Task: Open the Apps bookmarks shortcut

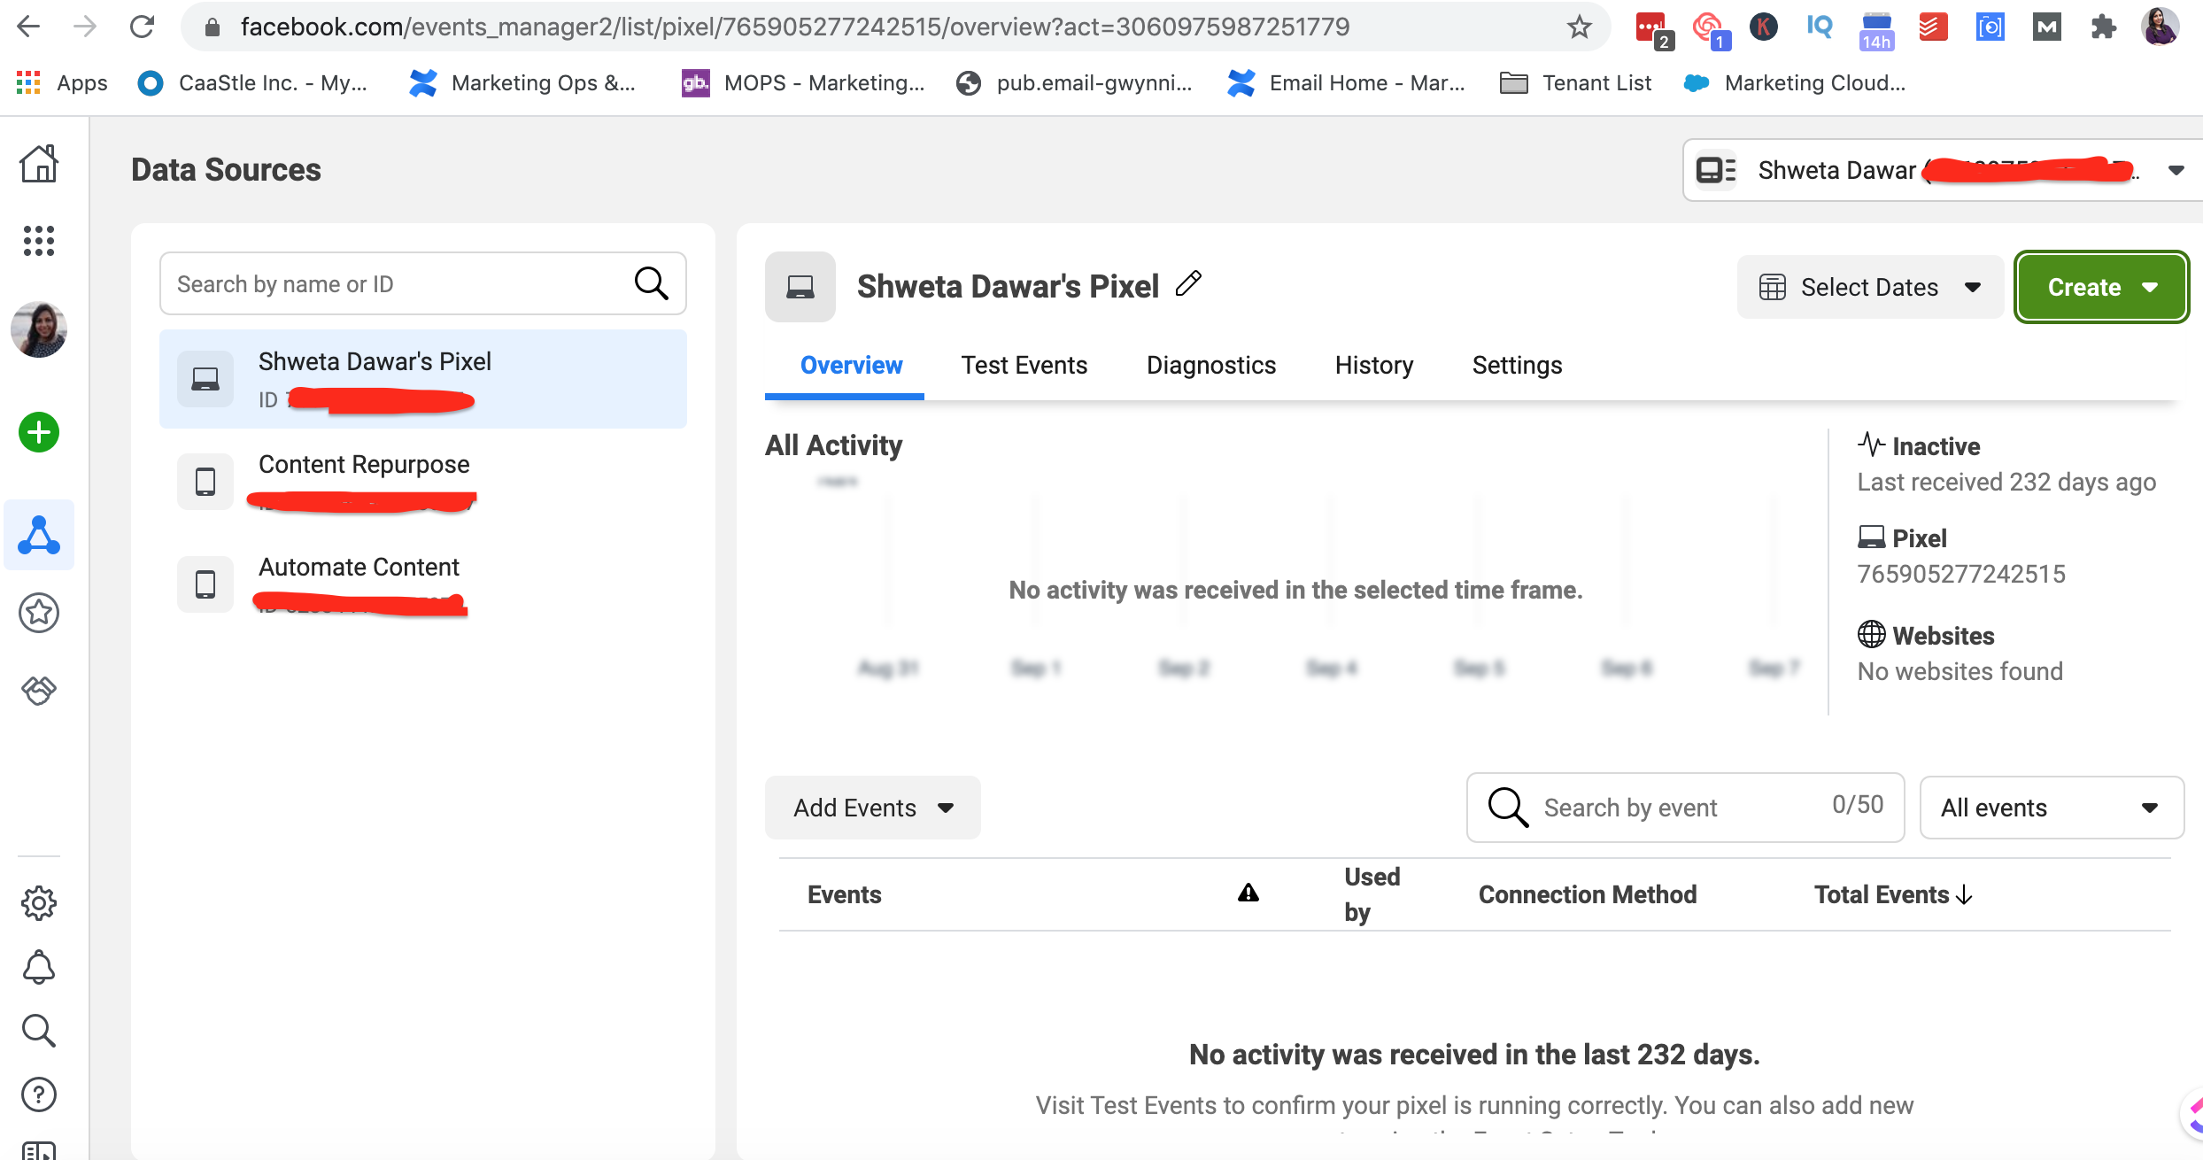Action: (62, 82)
